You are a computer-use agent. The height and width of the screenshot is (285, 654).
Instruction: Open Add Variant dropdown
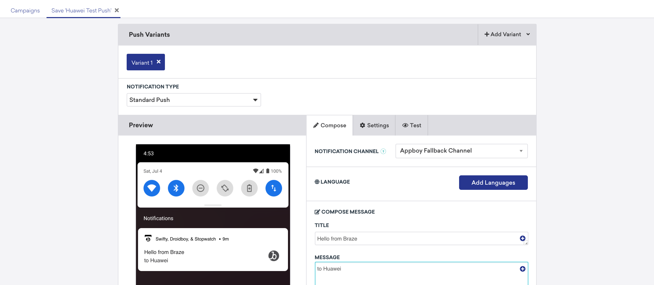(x=507, y=34)
